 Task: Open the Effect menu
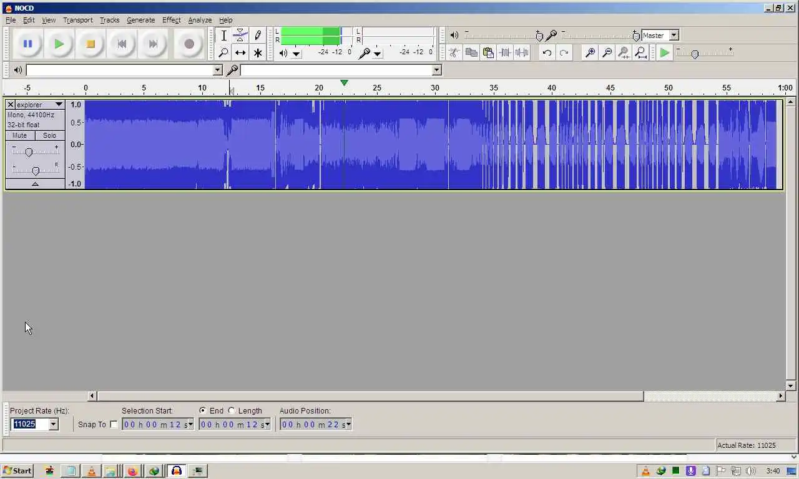[x=171, y=20]
